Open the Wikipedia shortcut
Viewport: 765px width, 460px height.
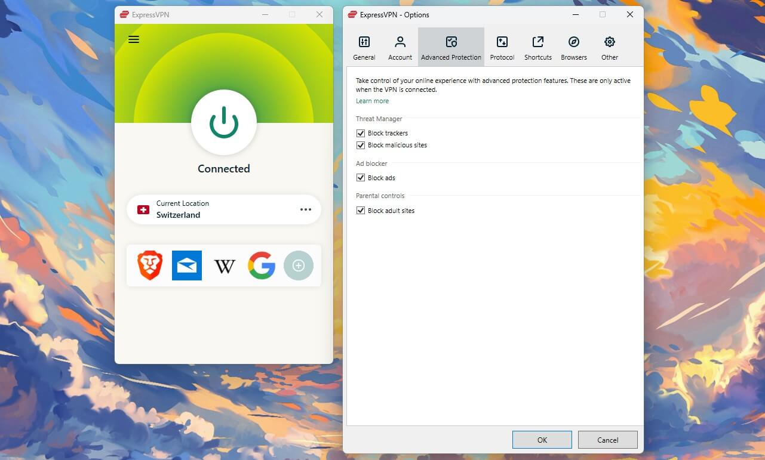pyautogui.click(x=225, y=266)
